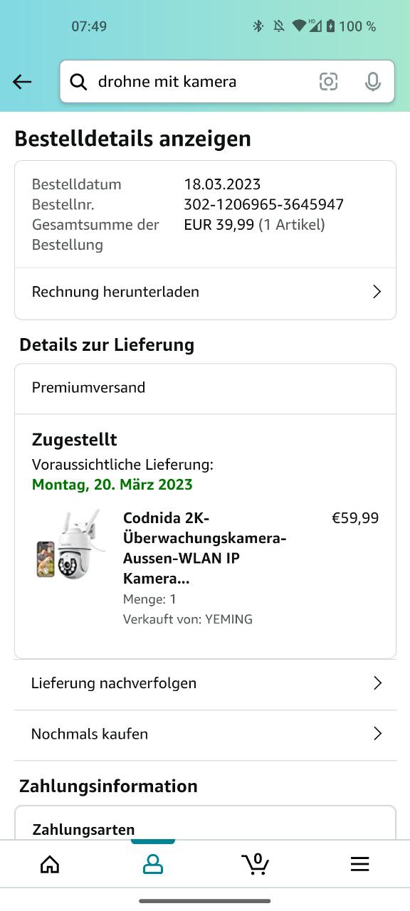Open the Codnida camera product thumbnail
This screenshot has height=911, width=410.
point(68,544)
